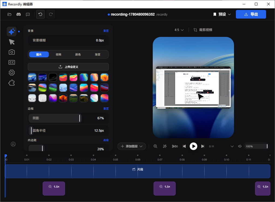Select the first 1.5× zoom region
Viewport: 275px width, 202px height.
(54, 189)
